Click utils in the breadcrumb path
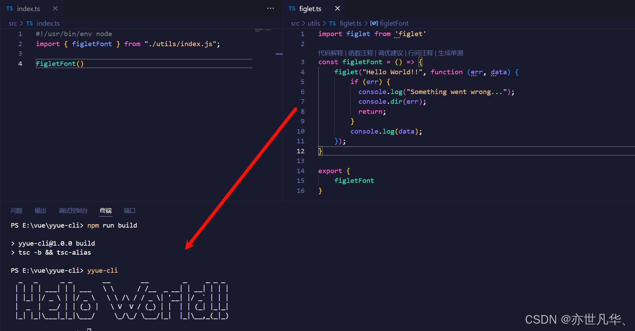The height and width of the screenshot is (331, 635). tap(314, 23)
